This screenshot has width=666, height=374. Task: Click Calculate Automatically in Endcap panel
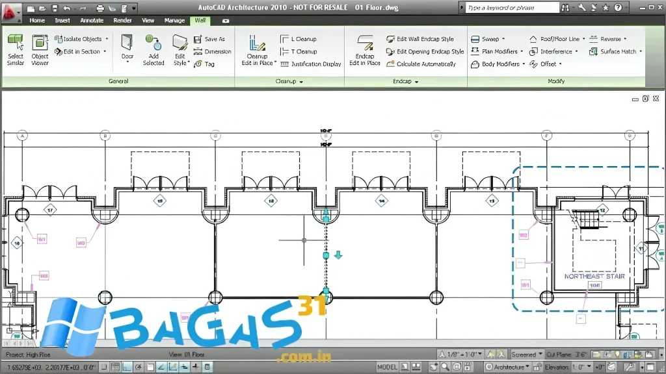click(421, 64)
